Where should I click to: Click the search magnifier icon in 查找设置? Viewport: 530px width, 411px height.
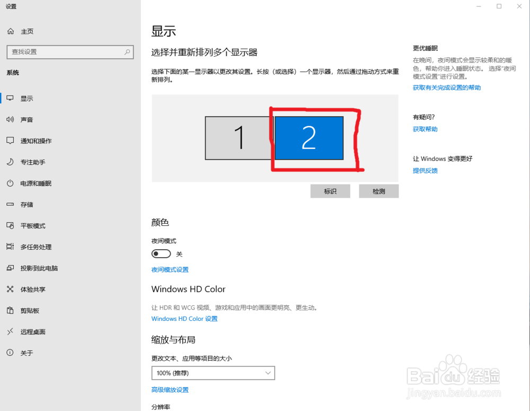127,52
